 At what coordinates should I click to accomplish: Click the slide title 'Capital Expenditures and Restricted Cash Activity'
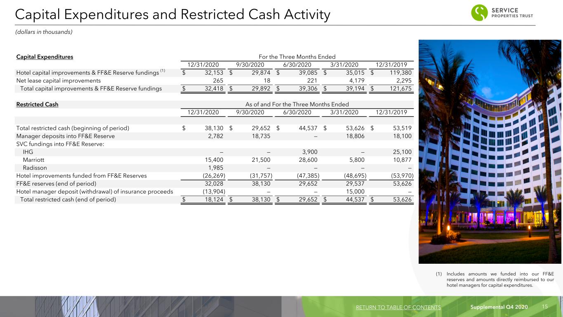pyautogui.click(x=172, y=14)
